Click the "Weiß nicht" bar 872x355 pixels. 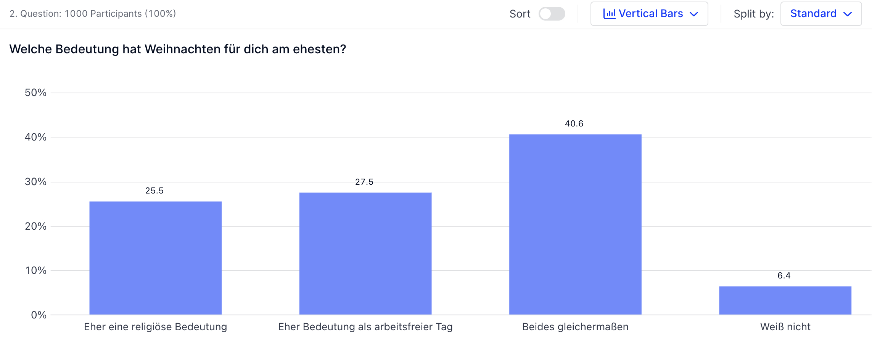point(785,300)
